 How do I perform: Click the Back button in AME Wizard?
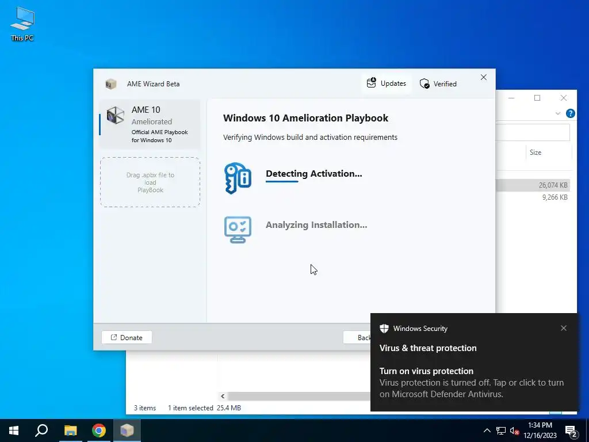[x=357, y=337]
